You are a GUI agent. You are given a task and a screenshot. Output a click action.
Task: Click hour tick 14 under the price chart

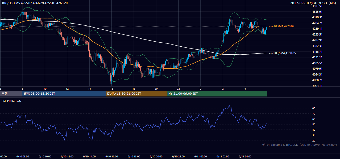coord(89,89)
